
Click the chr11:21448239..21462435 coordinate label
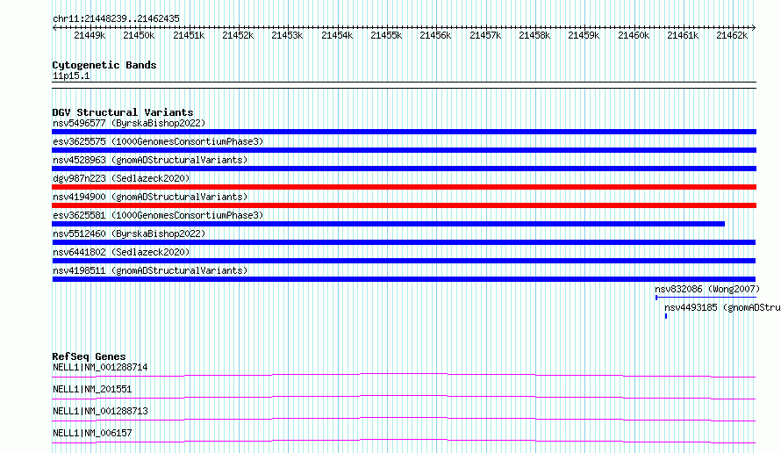pos(116,18)
